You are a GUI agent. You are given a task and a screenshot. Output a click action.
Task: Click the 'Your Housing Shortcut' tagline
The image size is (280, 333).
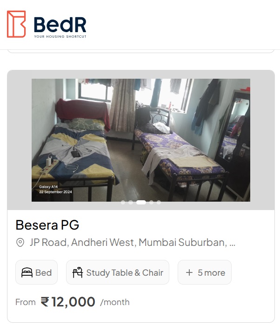click(x=60, y=36)
